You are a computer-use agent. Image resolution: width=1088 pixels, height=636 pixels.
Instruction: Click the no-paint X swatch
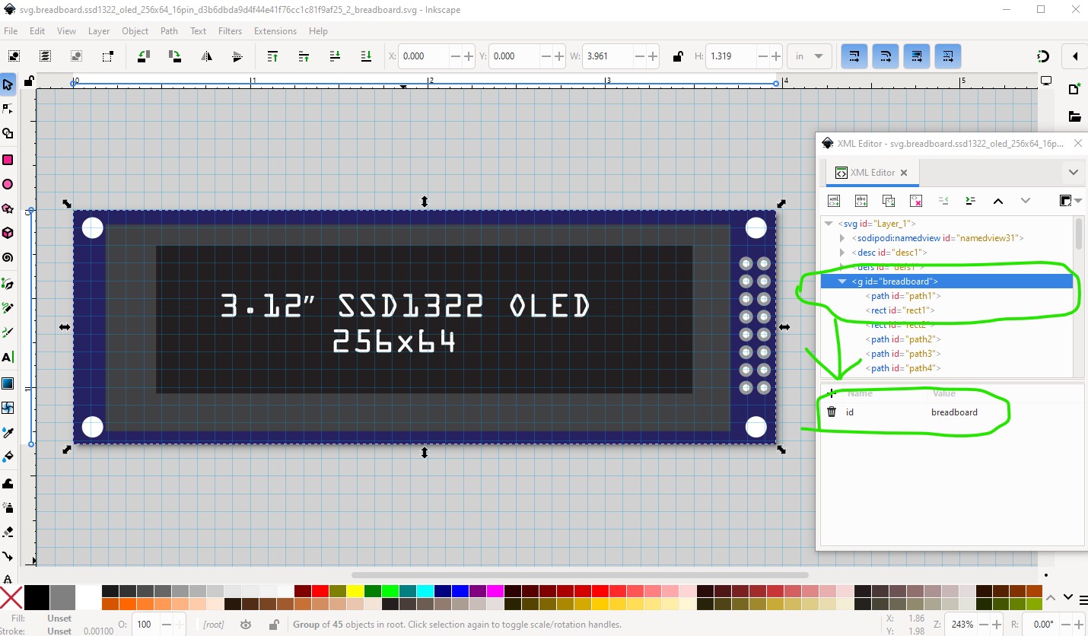pyautogui.click(x=11, y=597)
